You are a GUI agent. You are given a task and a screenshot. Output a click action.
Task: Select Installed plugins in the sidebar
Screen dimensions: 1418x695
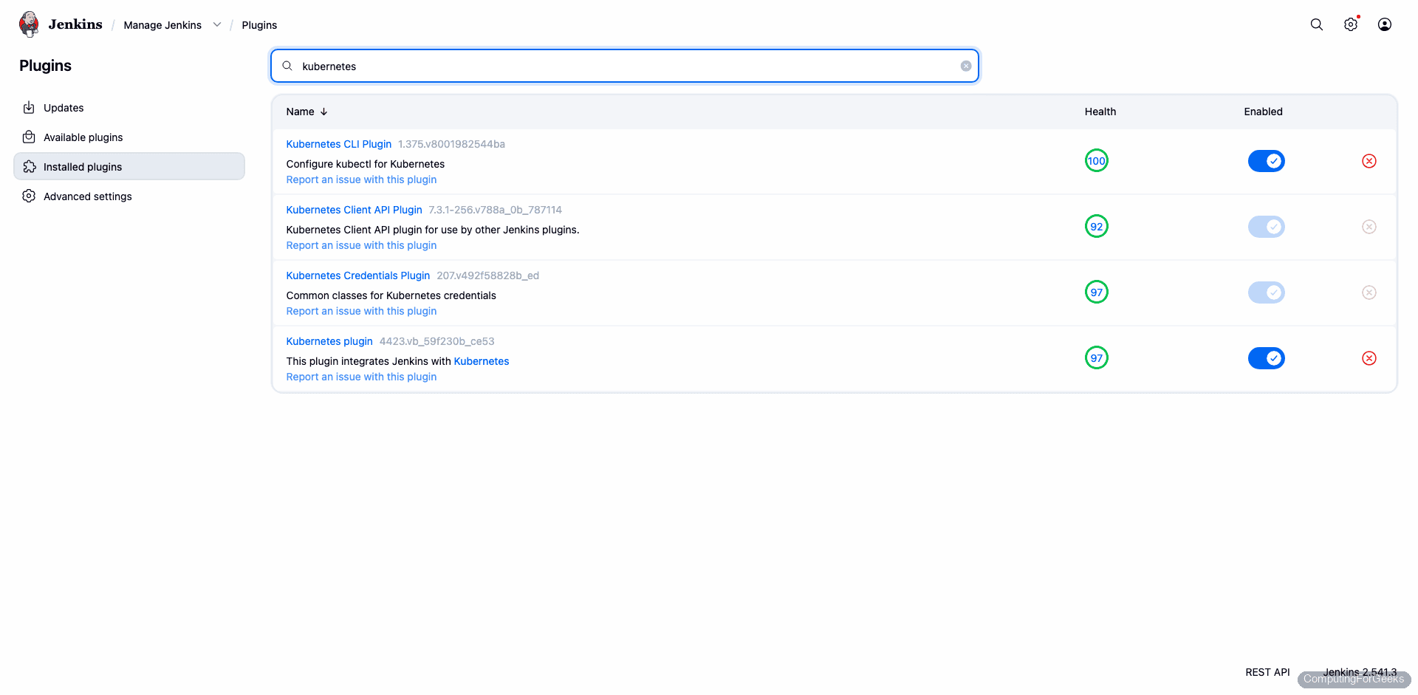[x=83, y=166]
